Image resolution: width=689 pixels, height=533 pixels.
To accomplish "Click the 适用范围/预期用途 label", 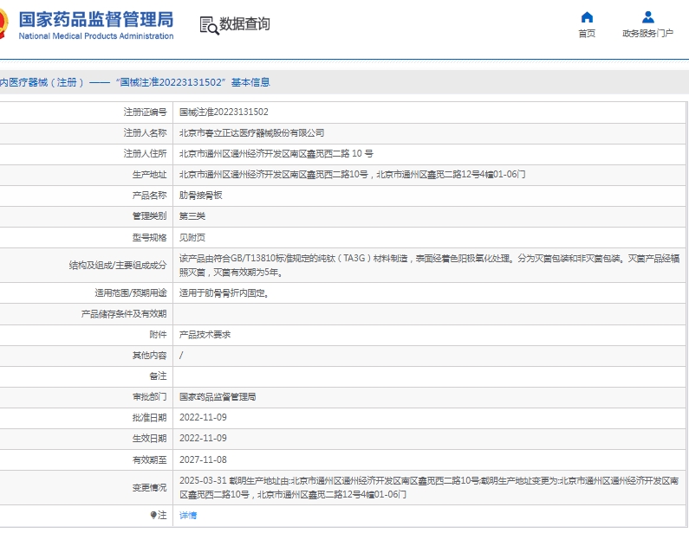I will point(131,292).
